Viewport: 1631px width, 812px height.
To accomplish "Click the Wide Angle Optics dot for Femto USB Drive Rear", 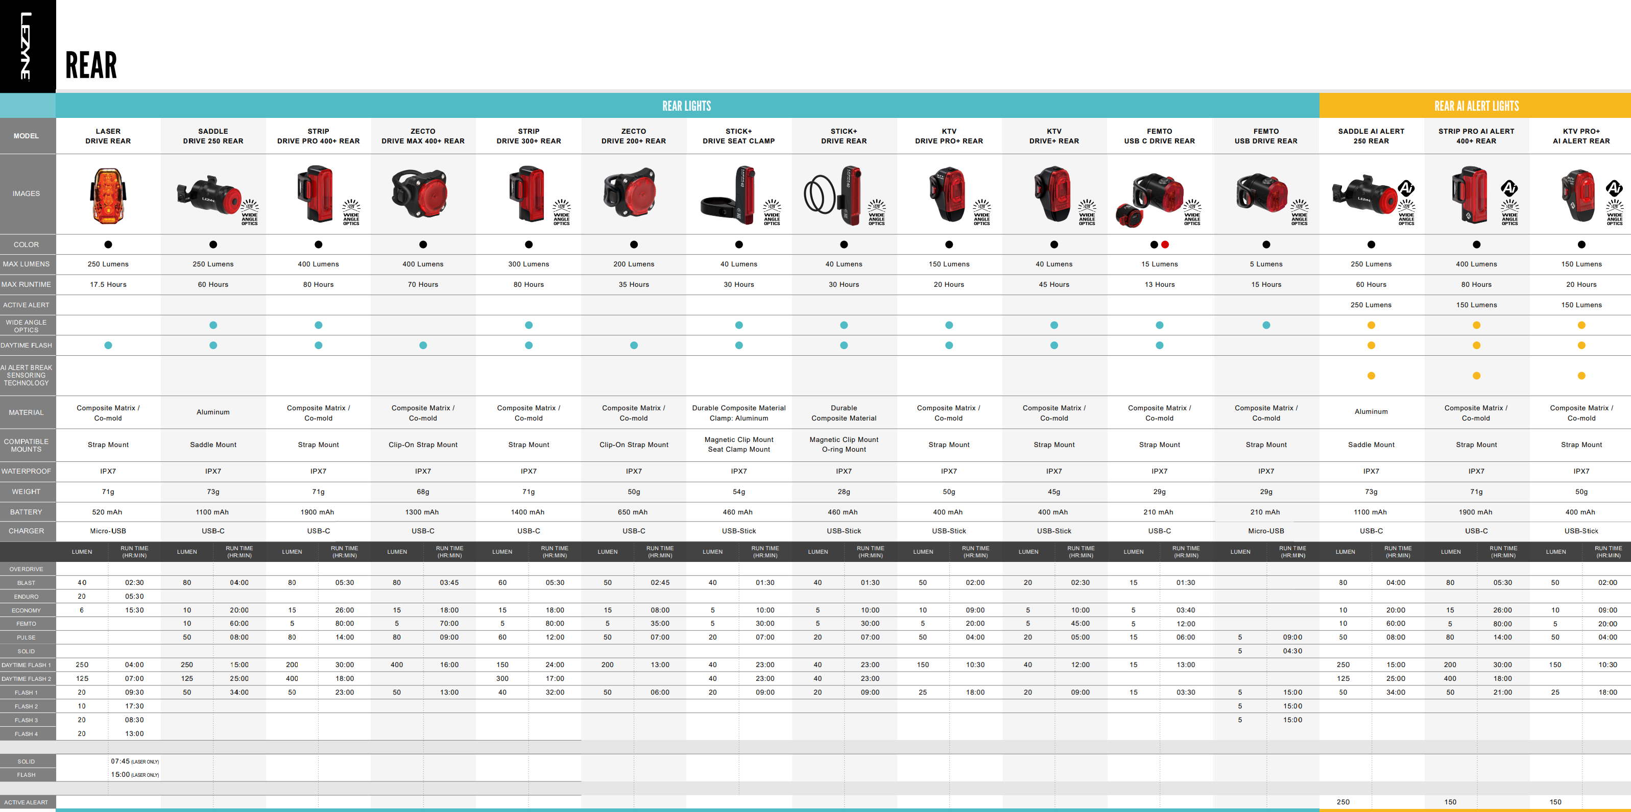I will point(1266,325).
